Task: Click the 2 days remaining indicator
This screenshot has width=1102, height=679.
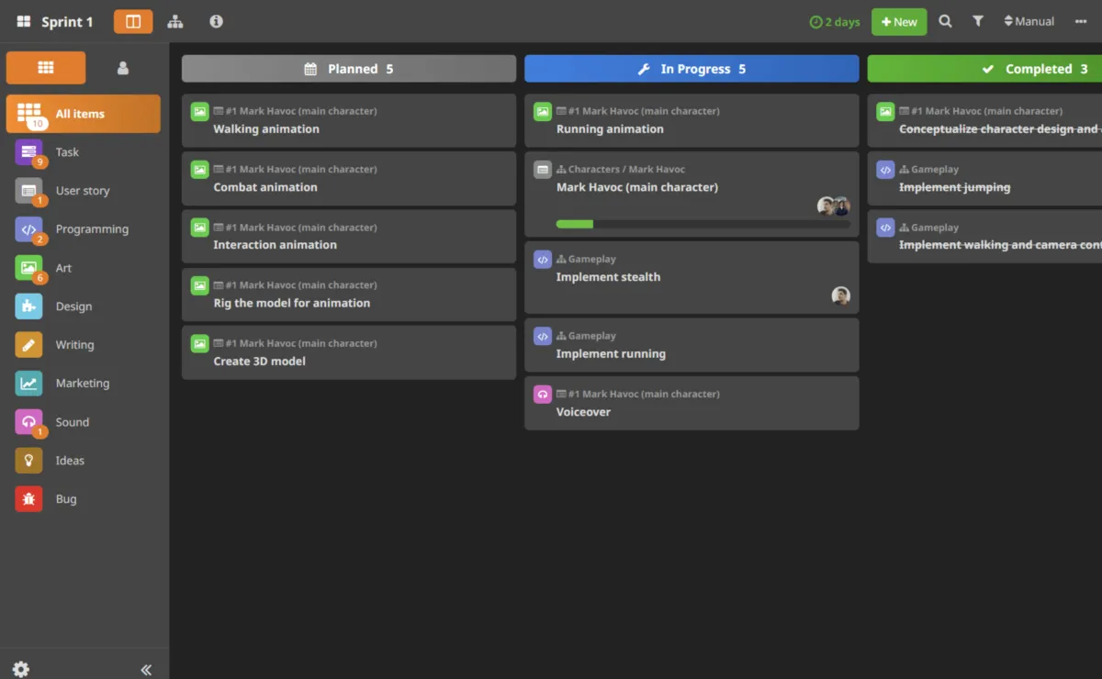Action: tap(834, 22)
